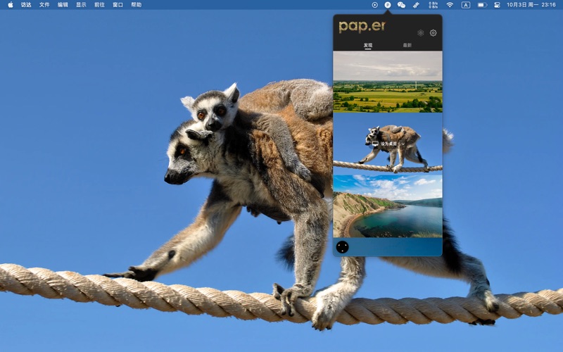The width and height of the screenshot is (563, 352).
Task: Click the pap.er menu bar icon
Action: point(387,5)
